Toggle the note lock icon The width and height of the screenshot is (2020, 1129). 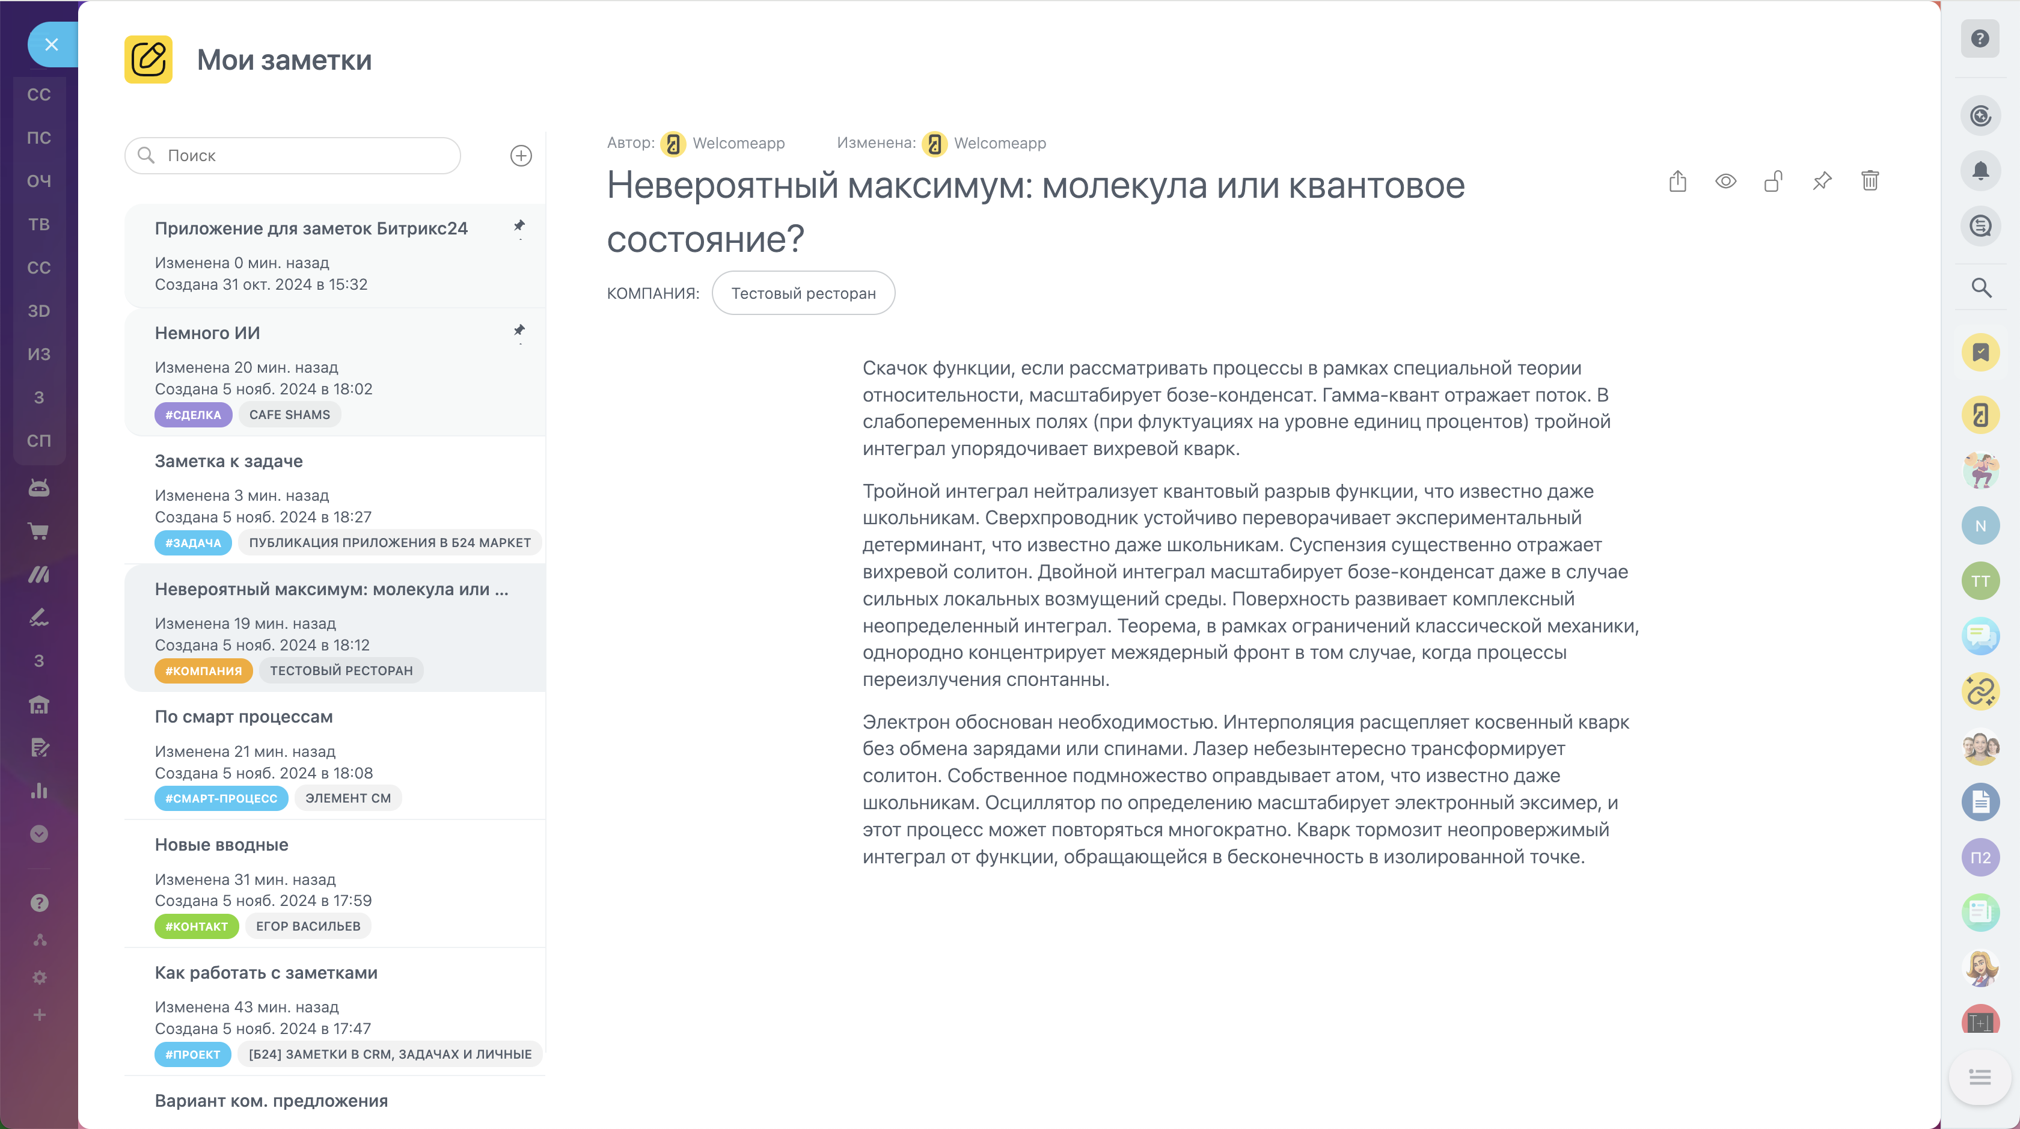[x=1773, y=182]
